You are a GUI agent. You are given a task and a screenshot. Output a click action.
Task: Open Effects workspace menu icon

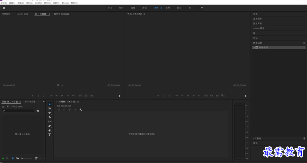[x=161, y=8]
